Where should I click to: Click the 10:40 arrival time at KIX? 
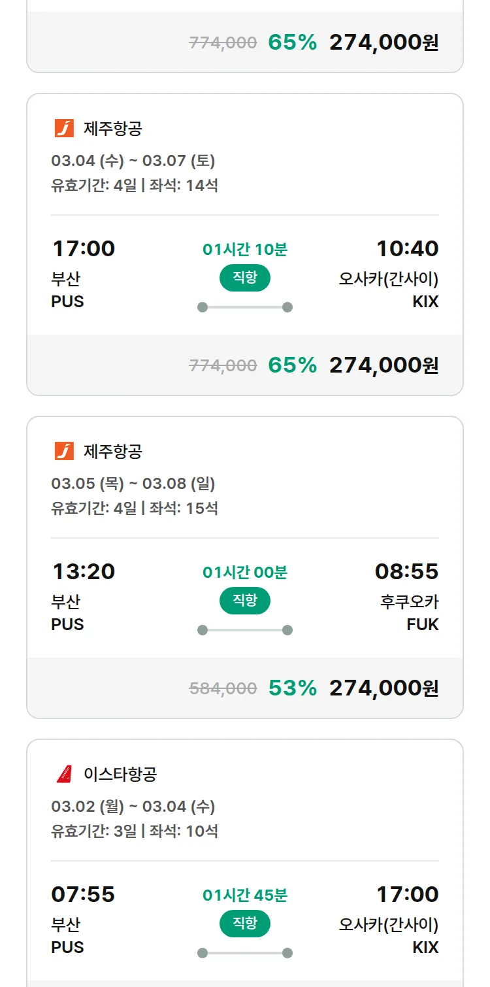pos(407,248)
